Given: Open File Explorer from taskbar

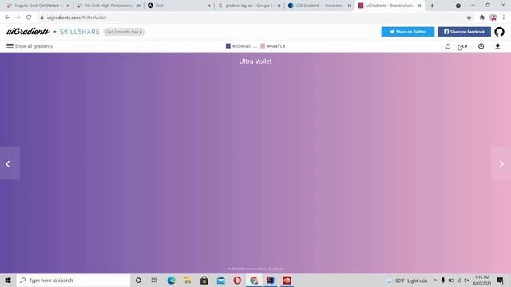Looking at the screenshot, I should click(x=188, y=280).
